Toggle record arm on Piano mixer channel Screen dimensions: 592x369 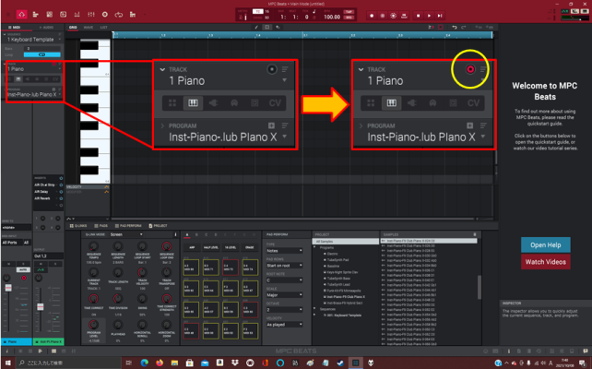pos(24,278)
